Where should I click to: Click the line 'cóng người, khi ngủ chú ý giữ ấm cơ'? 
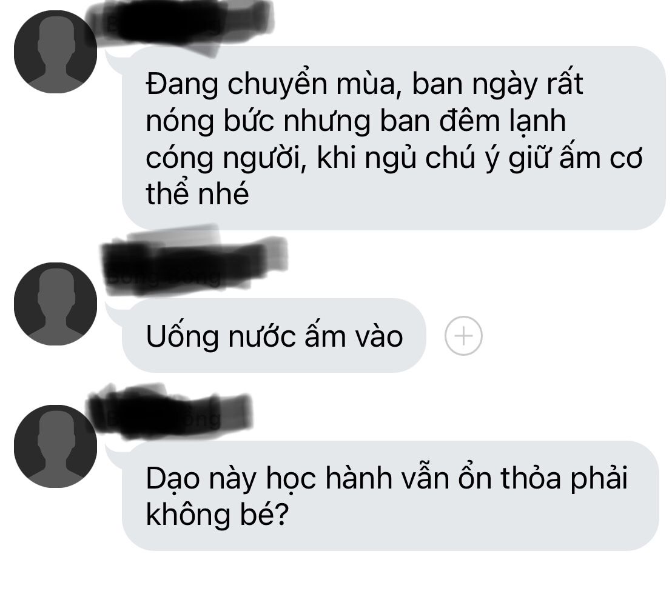[x=394, y=158]
